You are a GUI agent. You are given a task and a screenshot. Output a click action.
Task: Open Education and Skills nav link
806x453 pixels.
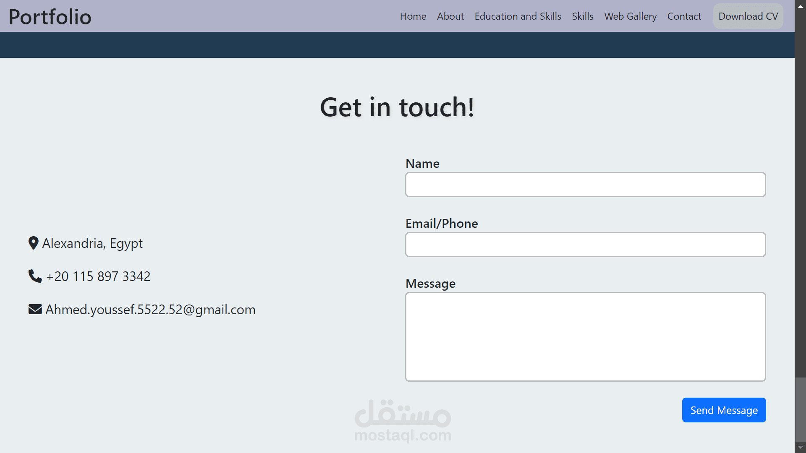tap(518, 16)
